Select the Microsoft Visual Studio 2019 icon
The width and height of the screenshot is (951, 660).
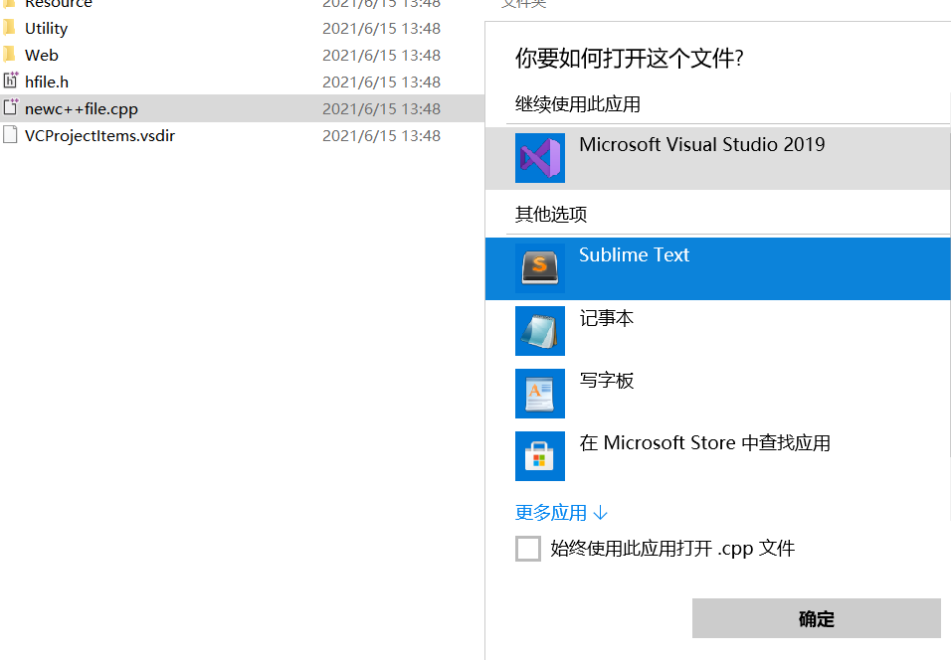click(x=539, y=157)
